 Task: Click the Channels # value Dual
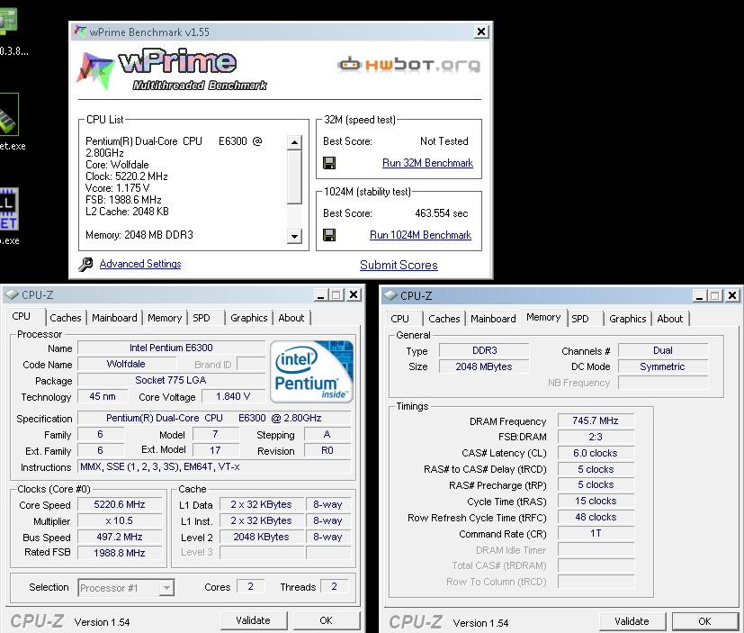tap(663, 350)
